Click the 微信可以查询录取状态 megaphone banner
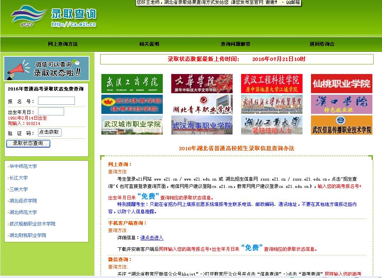382x278 pixels. tap(46, 69)
